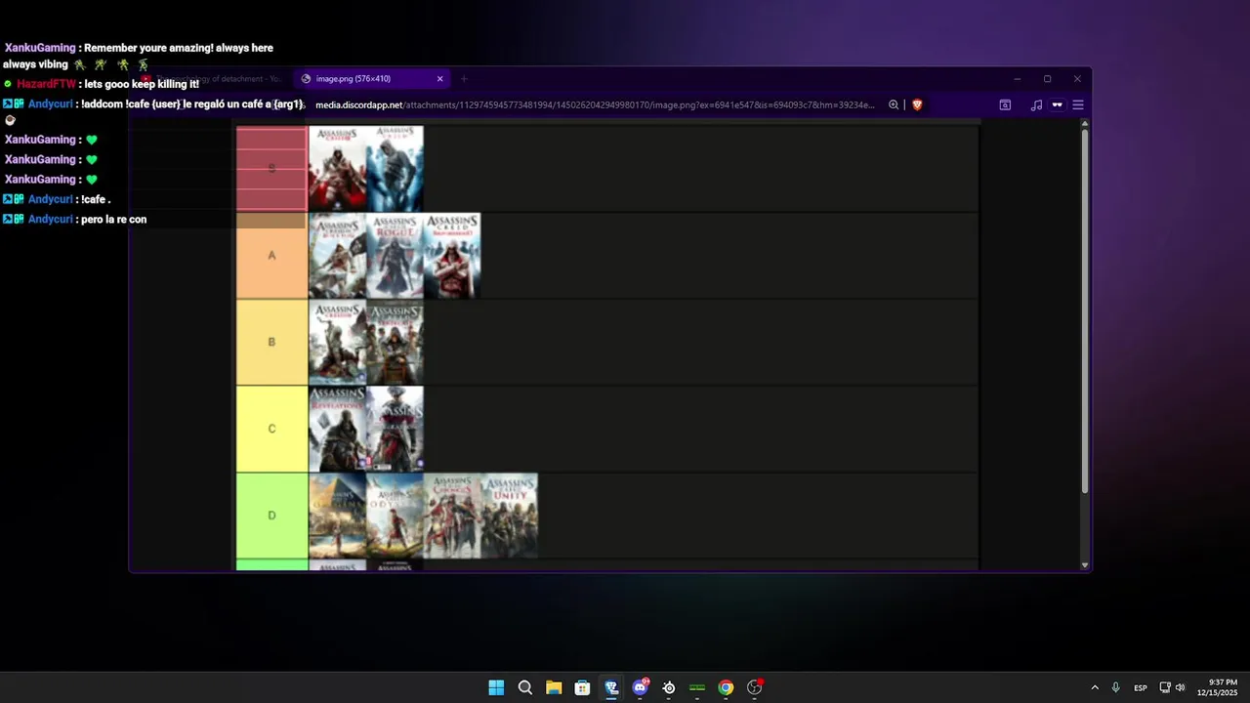Click Andycuri's "pero la re con" chat message
The image size is (1250, 703).
tap(113, 220)
